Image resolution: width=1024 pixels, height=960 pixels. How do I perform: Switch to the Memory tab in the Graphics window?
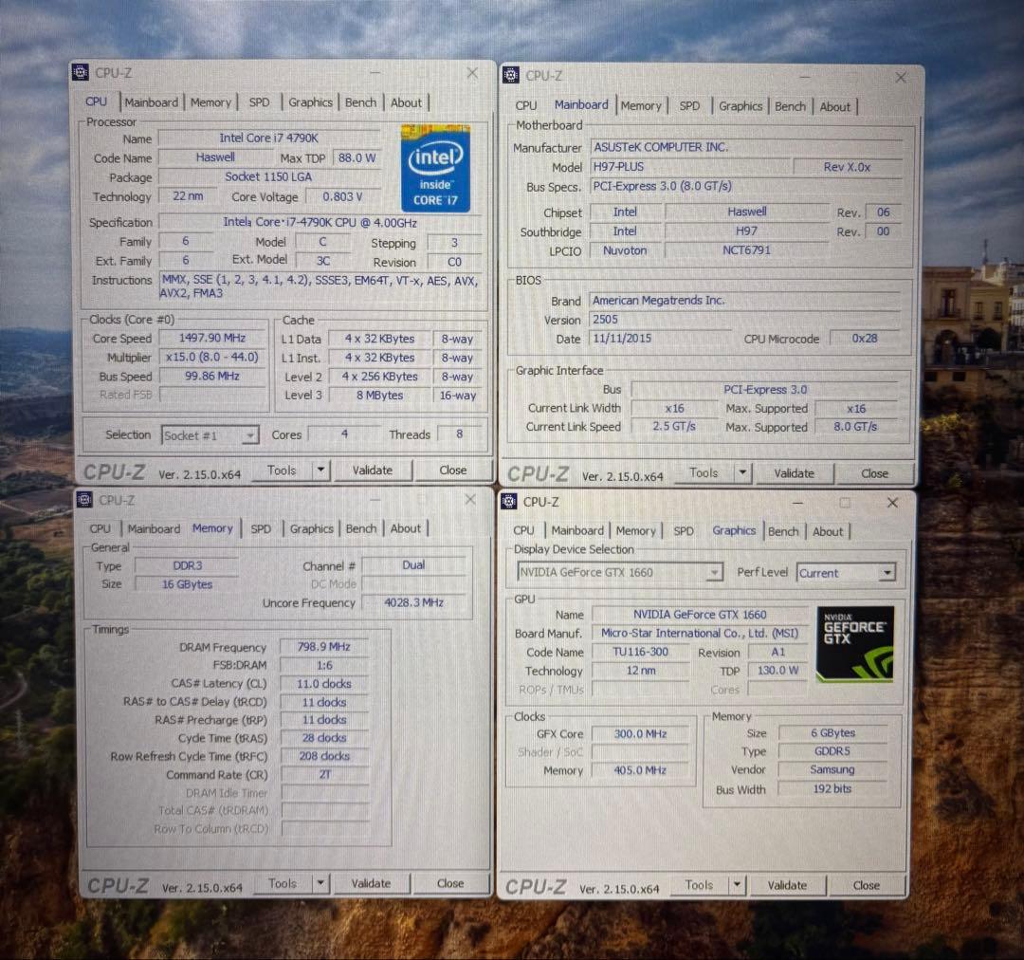(635, 531)
